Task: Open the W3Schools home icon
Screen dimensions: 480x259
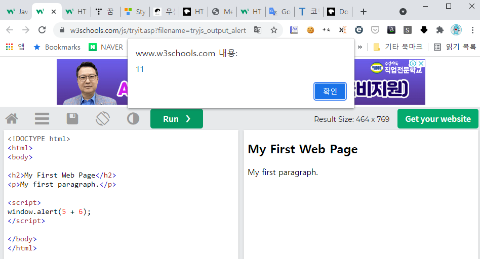Action: pyautogui.click(x=12, y=119)
